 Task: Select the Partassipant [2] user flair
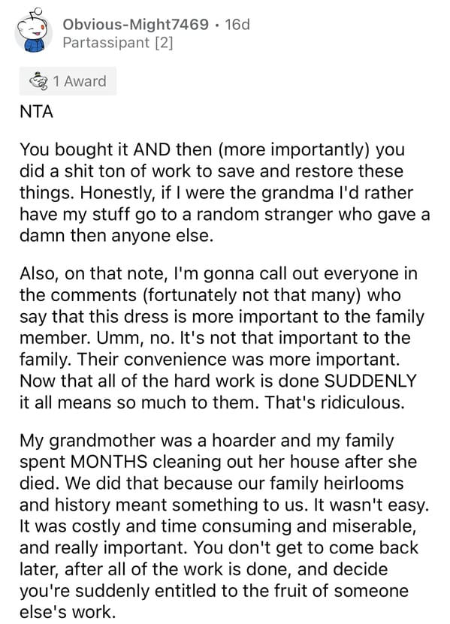pyautogui.click(x=118, y=43)
